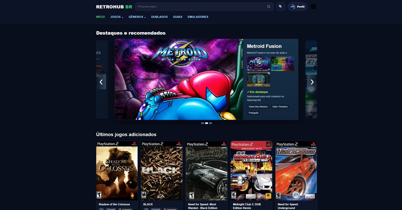Click the search magnifier icon
Viewport: 402px width, 210px height.
tap(269, 7)
